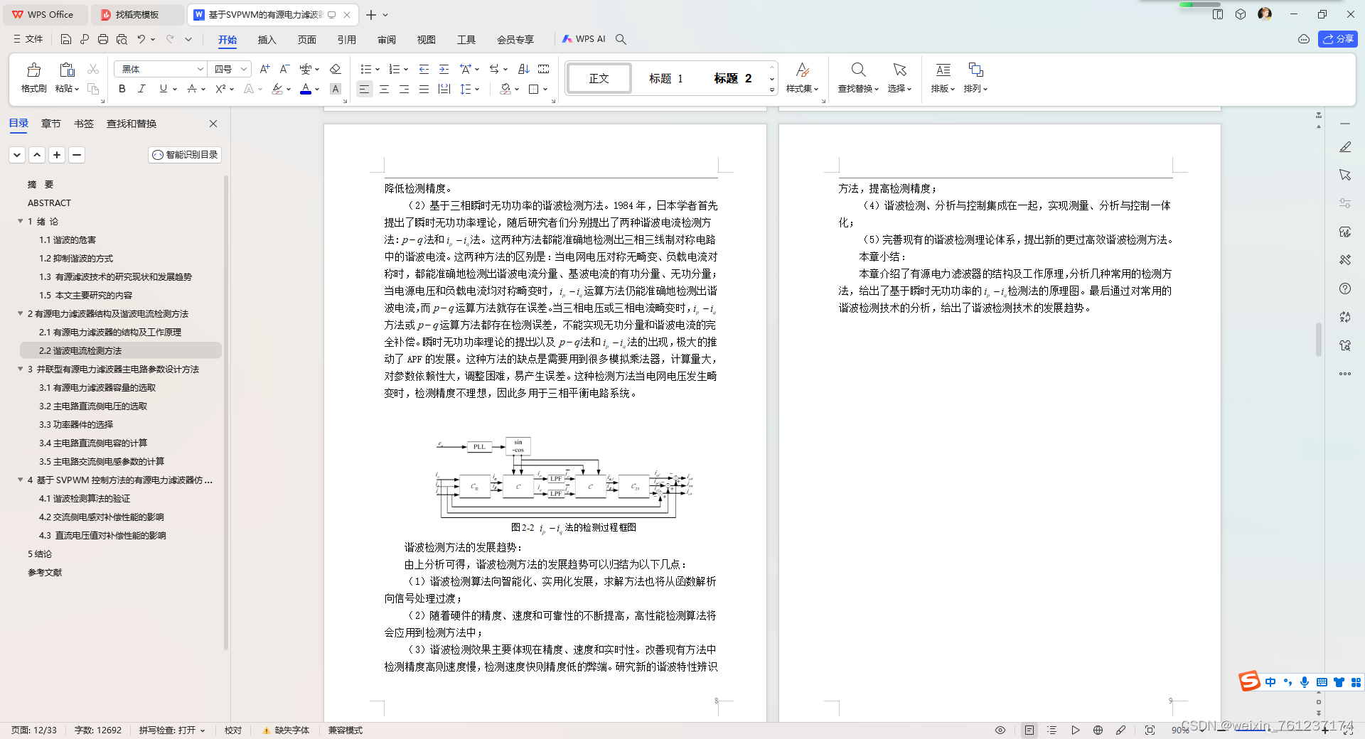Image resolution: width=1365 pixels, height=739 pixels.
Task: Click the fit page zoom icon
Action: pyautogui.click(x=1150, y=730)
